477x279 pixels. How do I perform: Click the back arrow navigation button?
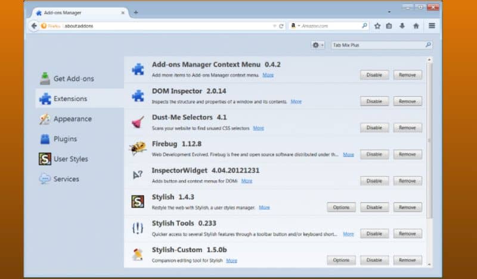[x=34, y=26]
